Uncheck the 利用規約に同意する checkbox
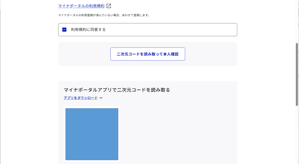The height and width of the screenshot is (164, 299). point(64,29)
